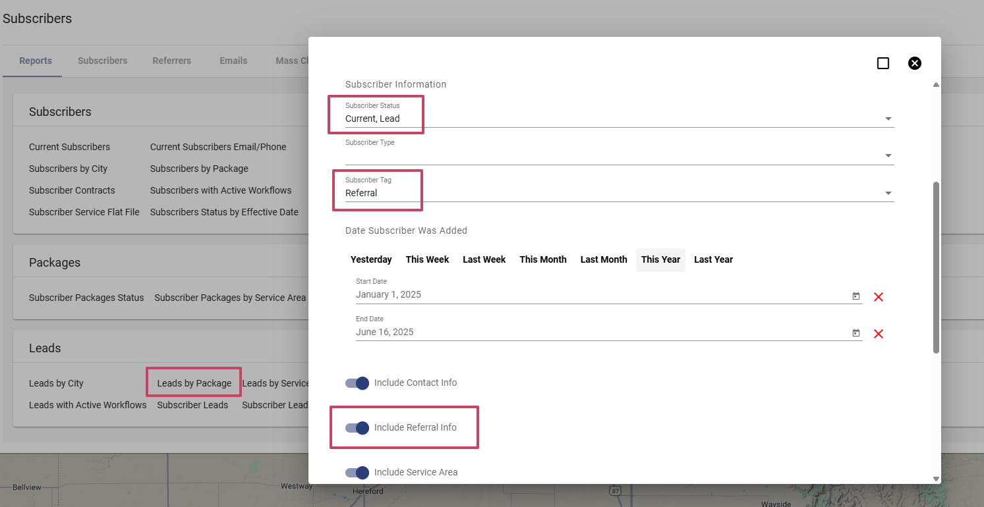Open the Leads by Package report
The image size is (984, 507).
click(x=194, y=383)
